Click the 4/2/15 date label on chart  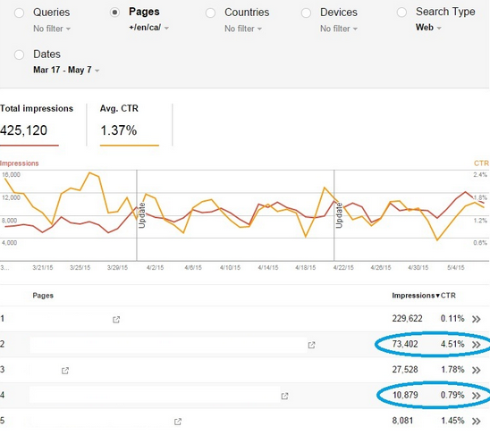156,268
